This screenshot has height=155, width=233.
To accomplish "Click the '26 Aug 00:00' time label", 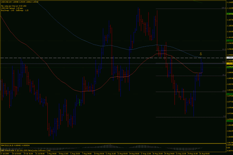I will (204, 154).
